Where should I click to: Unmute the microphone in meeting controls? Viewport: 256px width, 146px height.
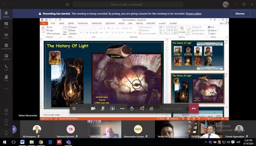click(103, 108)
